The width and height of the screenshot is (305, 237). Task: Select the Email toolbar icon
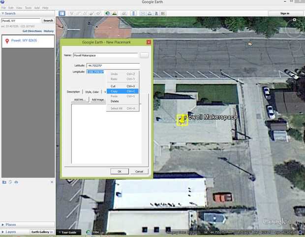(143, 13)
